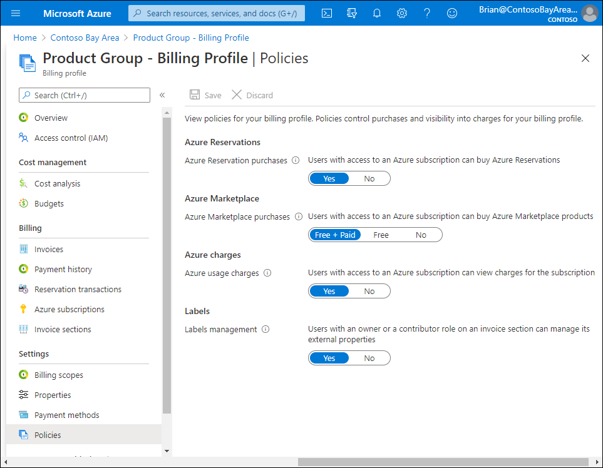Click the Payment history icon
Viewport: 603px width, 468px height.
(23, 269)
